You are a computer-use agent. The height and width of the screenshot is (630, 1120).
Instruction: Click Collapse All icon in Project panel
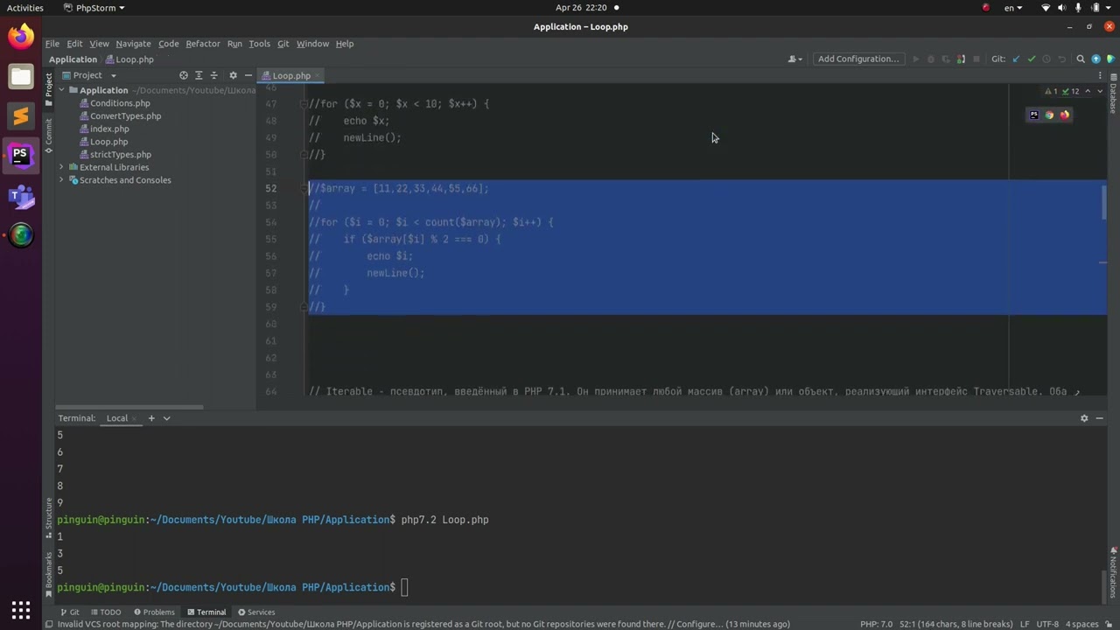(213, 75)
